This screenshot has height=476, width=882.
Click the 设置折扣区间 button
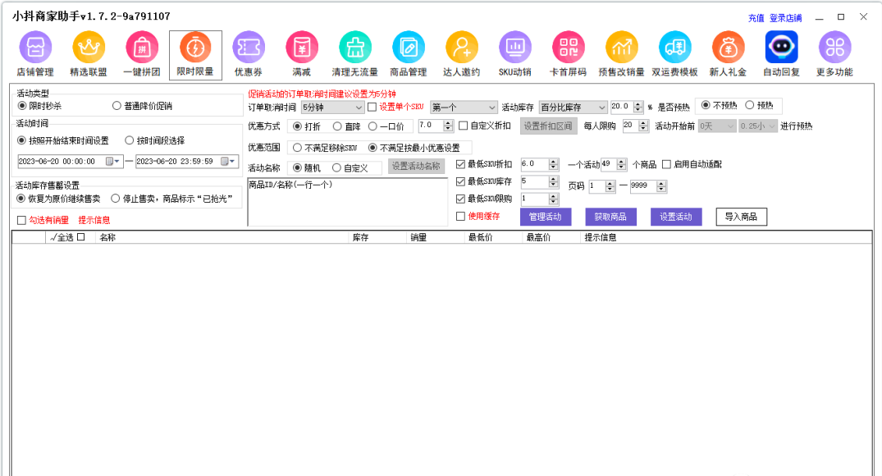click(x=548, y=126)
